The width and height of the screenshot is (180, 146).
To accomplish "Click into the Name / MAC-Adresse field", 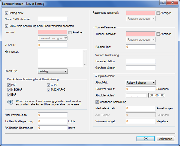I will (52, 19).
